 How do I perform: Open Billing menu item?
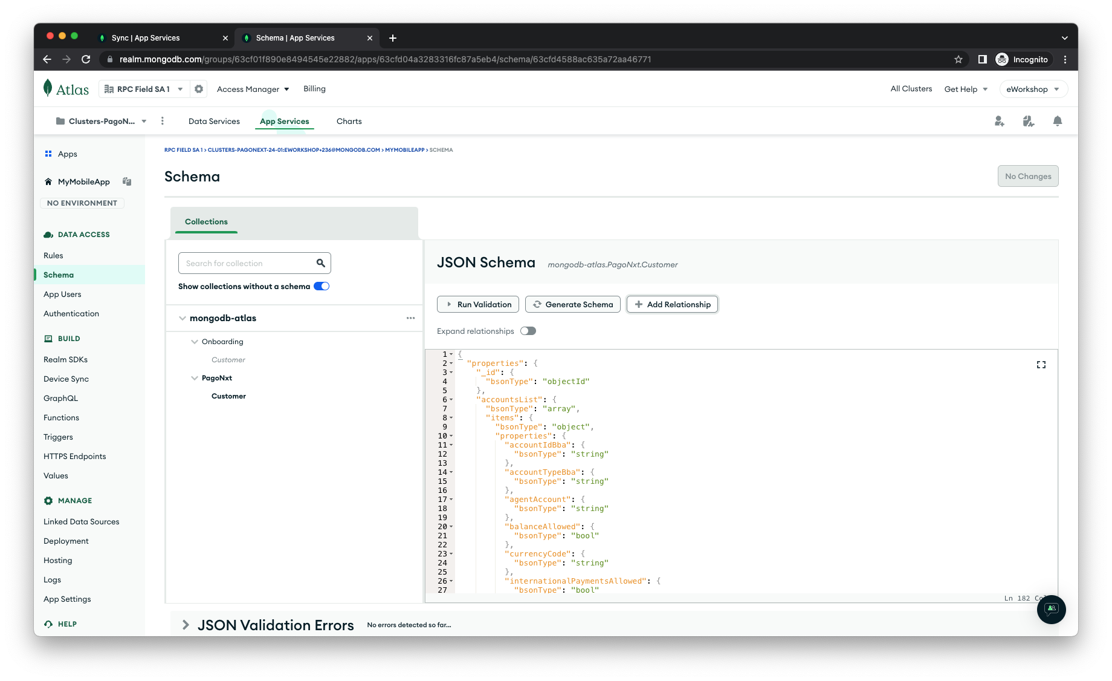tap(314, 89)
